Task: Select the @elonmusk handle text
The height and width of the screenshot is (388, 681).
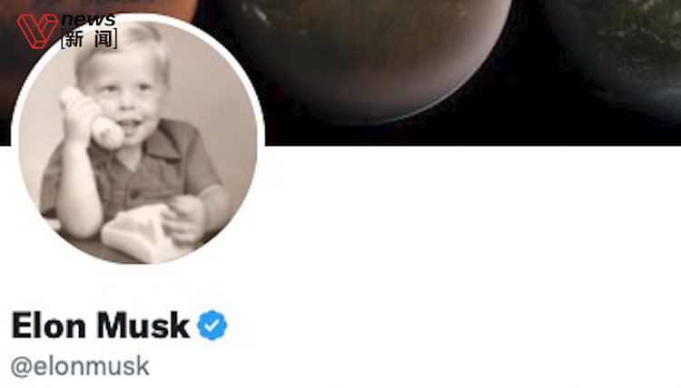Action: coord(80,366)
